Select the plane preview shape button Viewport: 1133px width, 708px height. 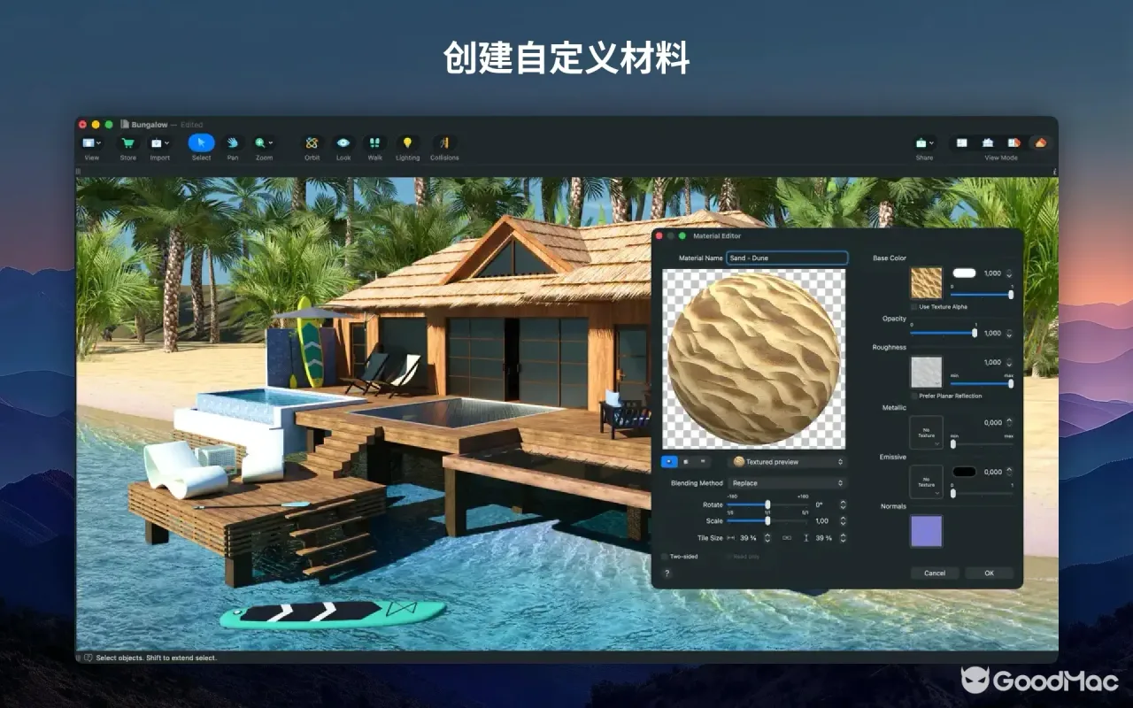tap(703, 461)
